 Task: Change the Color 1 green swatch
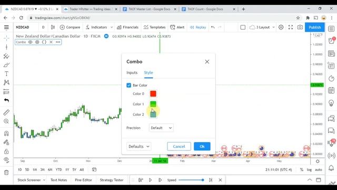(153, 104)
